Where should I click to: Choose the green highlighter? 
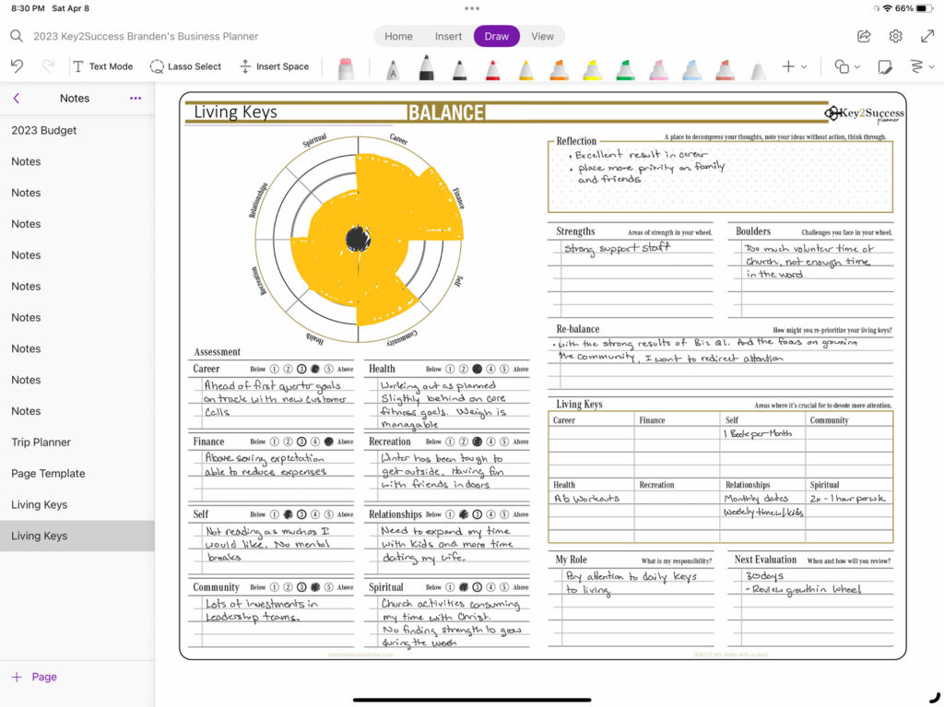[626, 69]
